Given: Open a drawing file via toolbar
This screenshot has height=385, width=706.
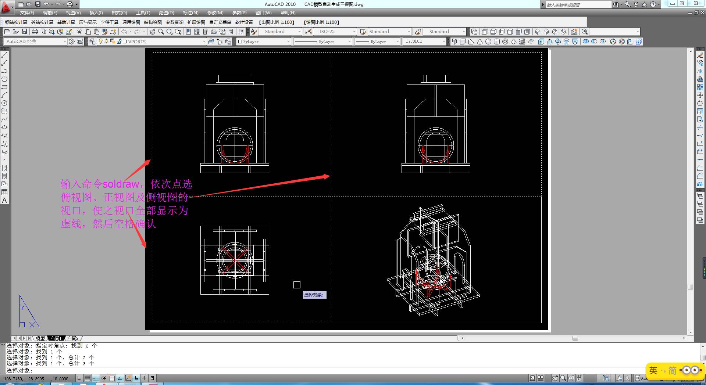Looking at the screenshot, I should pos(15,32).
